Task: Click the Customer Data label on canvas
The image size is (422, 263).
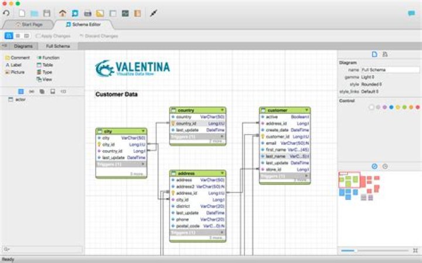Action: point(117,94)
